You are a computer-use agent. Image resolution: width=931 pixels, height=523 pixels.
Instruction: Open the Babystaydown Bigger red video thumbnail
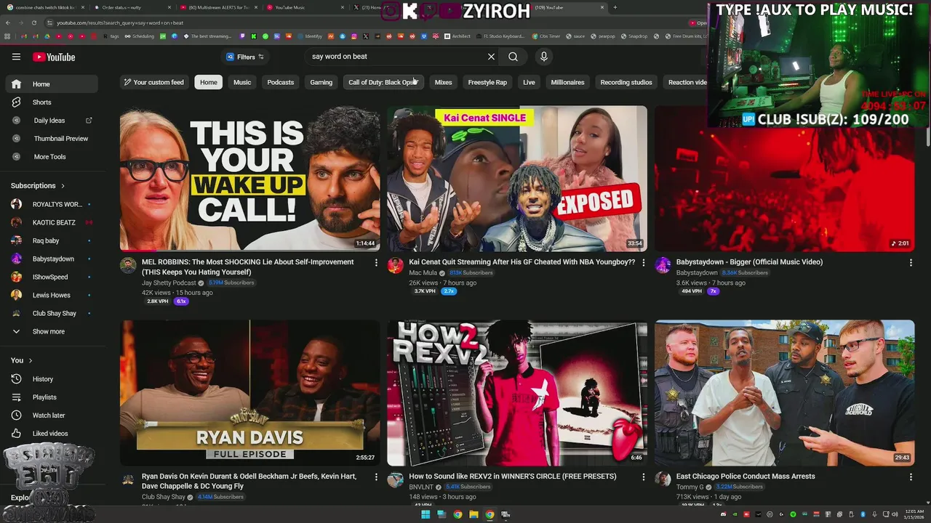point(784,179)
